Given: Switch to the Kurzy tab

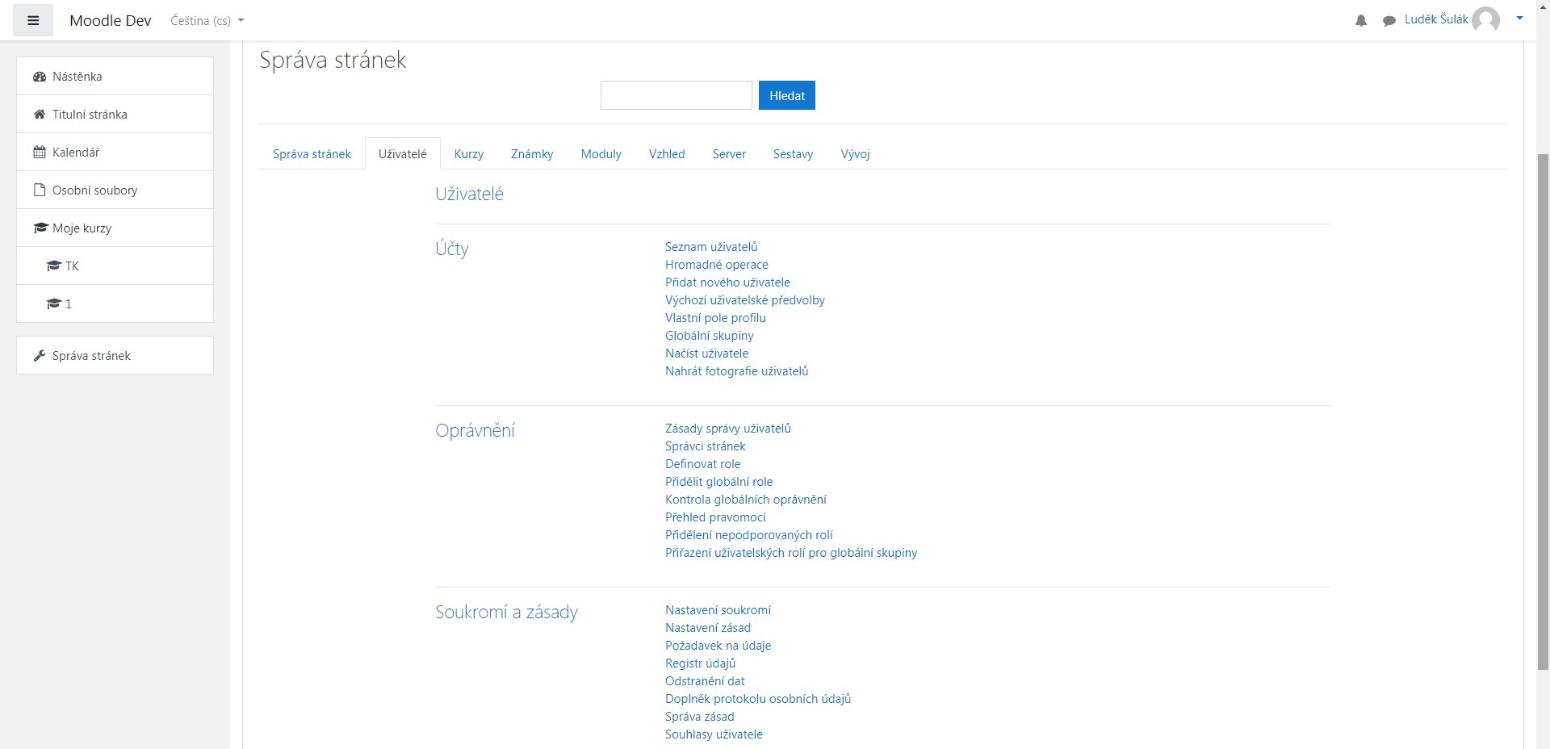Looking at the screenshot, I should [x=468, y=154].
